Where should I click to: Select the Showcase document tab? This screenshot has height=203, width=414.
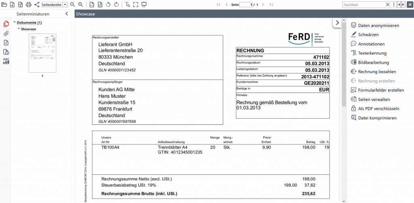click(86, 14)
